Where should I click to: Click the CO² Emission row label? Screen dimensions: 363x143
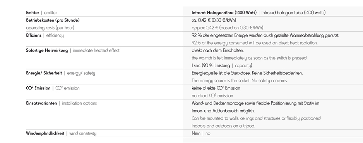point(38,88)
